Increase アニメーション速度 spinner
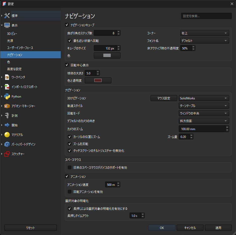The image size is (236, 235). coord(118,183)
